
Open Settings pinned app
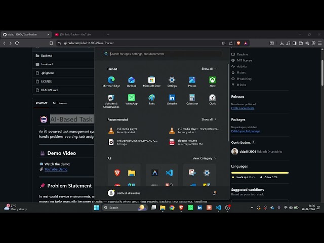(172, 82)
